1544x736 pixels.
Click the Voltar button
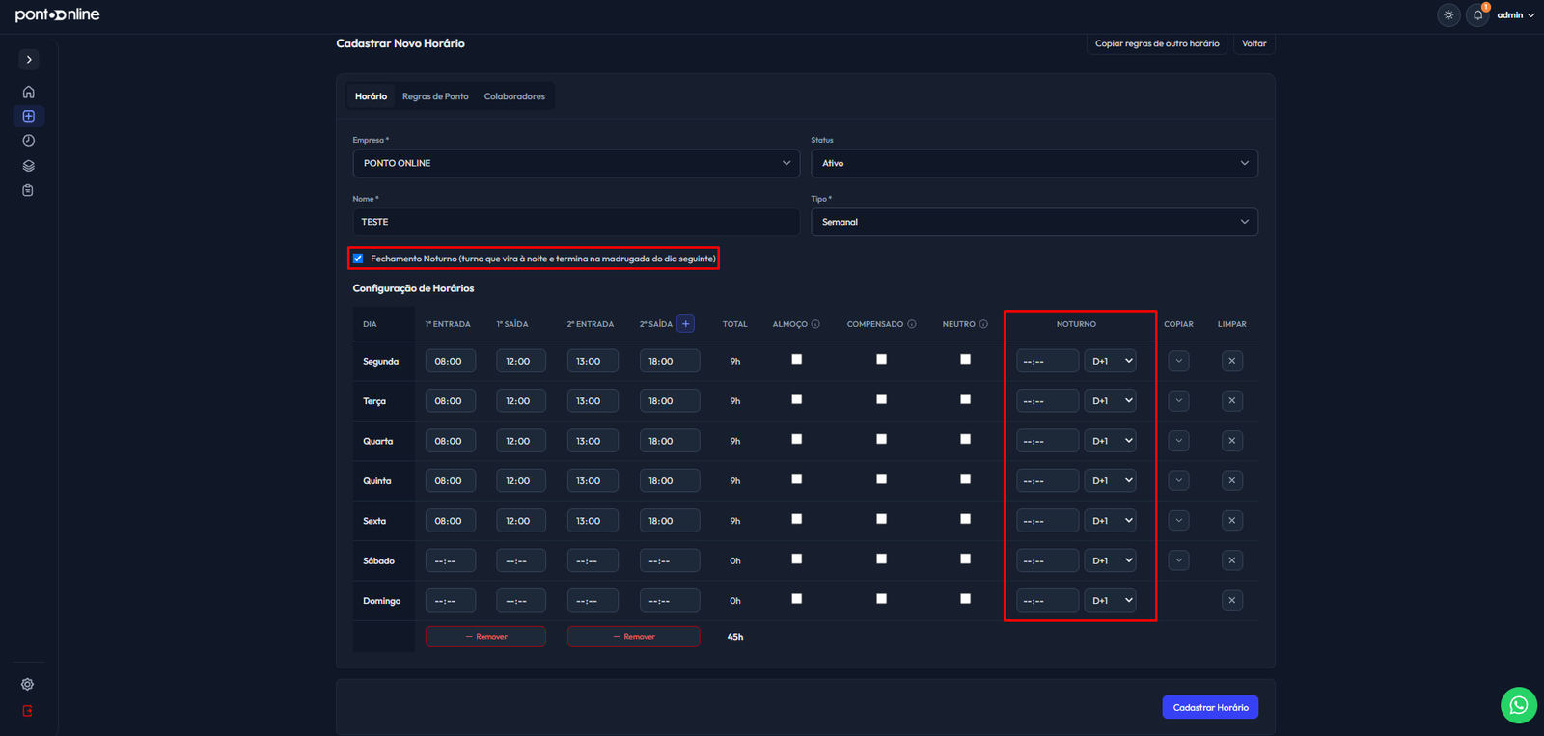(x=1254, y=43)
